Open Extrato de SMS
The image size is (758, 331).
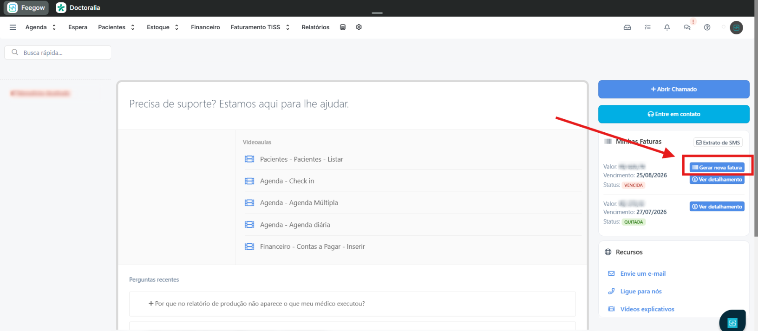tap(718, 143)
